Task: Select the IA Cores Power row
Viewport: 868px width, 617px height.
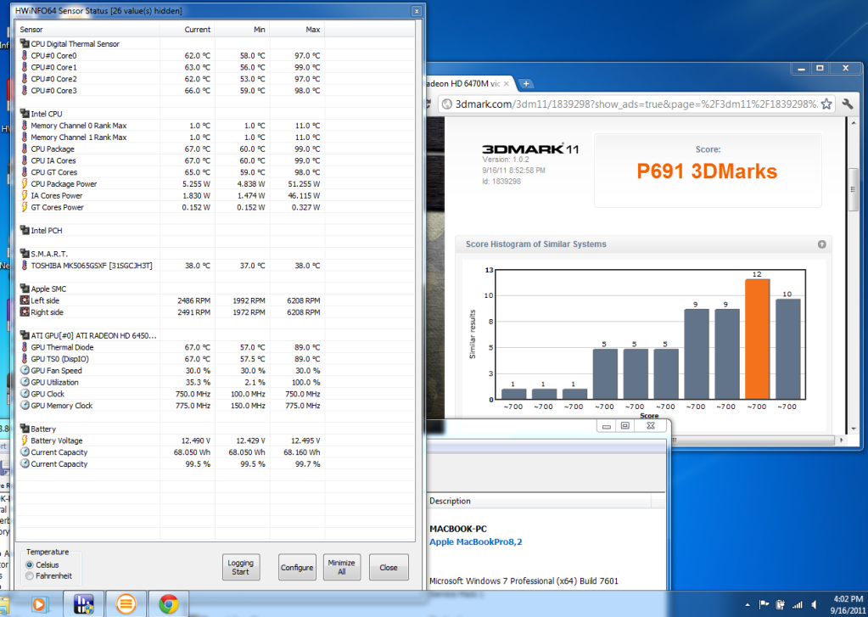Action: point(216,195)
